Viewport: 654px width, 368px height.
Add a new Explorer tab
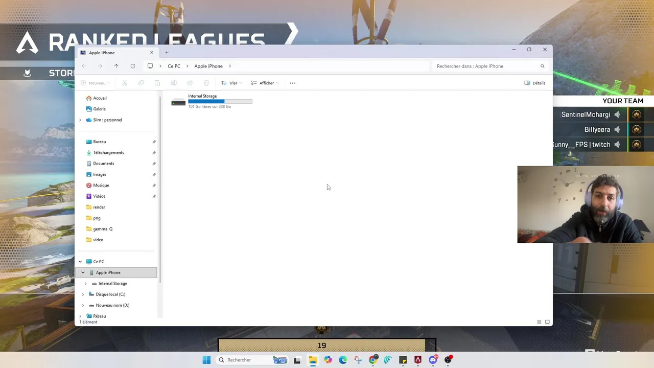[167, 53]
